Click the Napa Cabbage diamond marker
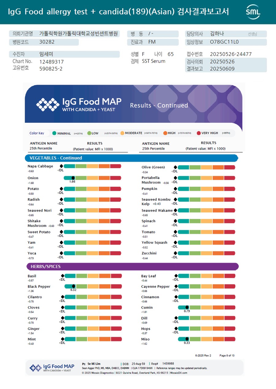Image resolution: width=276 pixels, height=389 pixels. pyautogui.click(x=61, y=166)
